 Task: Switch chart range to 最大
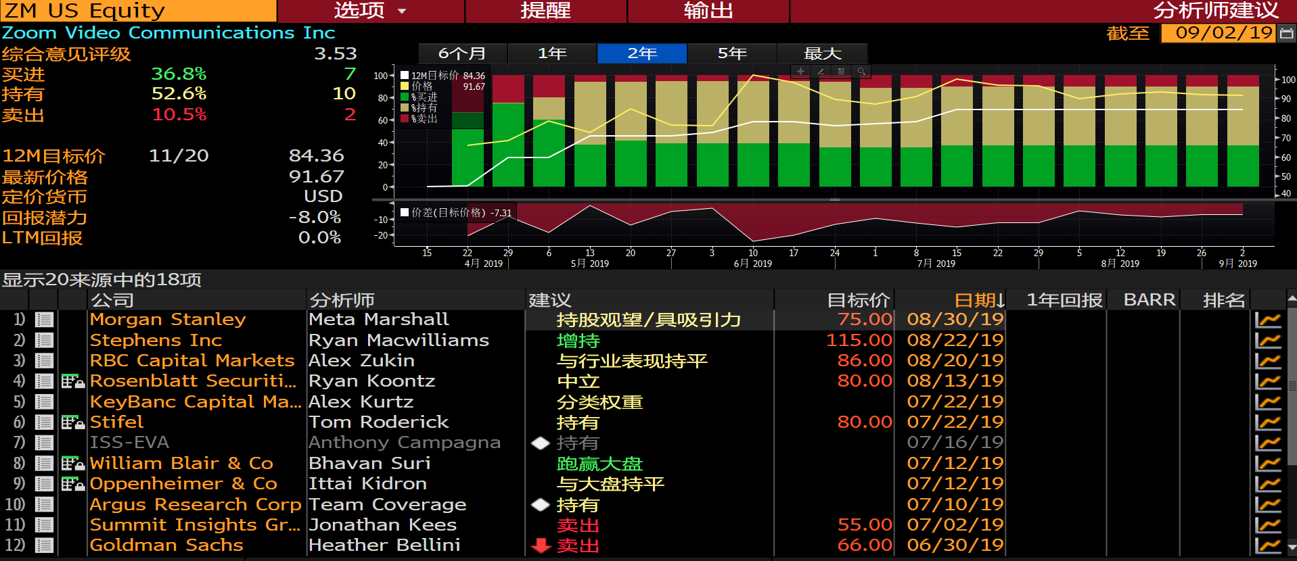coord(822,53)
